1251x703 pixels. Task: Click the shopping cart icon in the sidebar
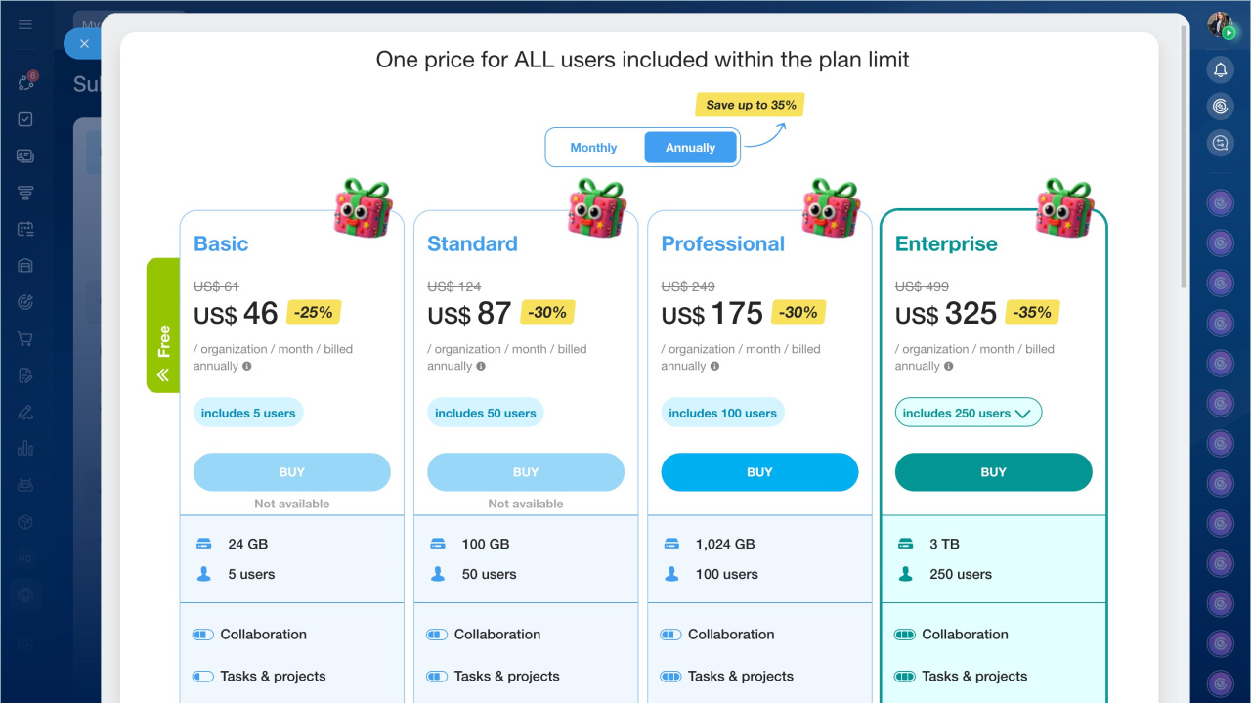click(x=25, y=339)
